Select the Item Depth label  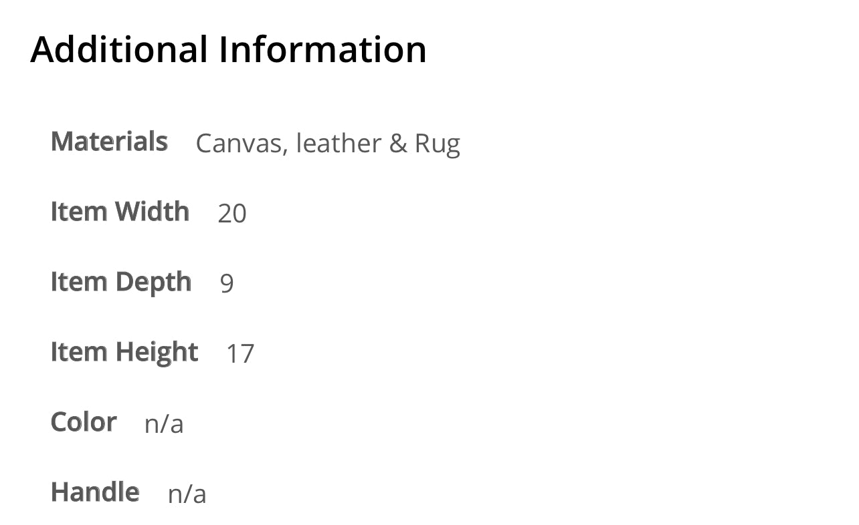[x=121, y=283]
